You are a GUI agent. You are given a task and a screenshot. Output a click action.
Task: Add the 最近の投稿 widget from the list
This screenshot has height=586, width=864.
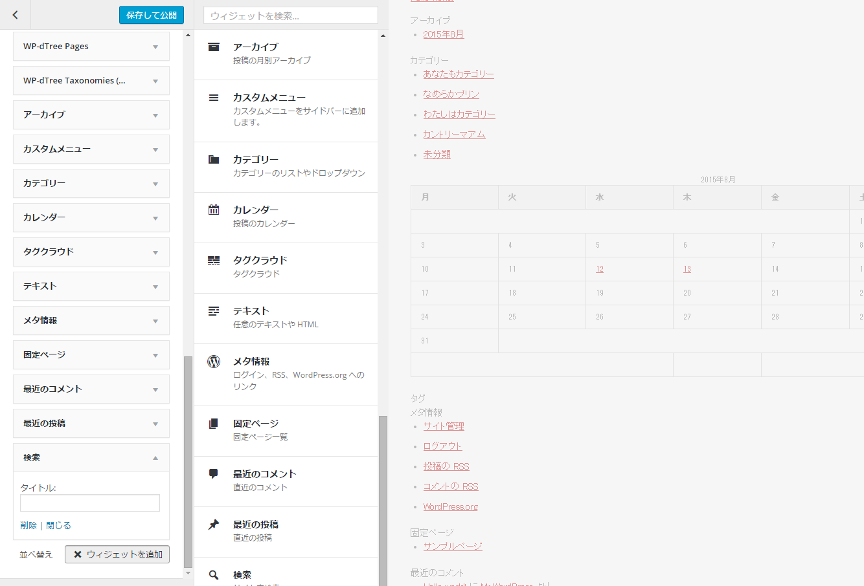pyautogui.click(x=286, y=532)
